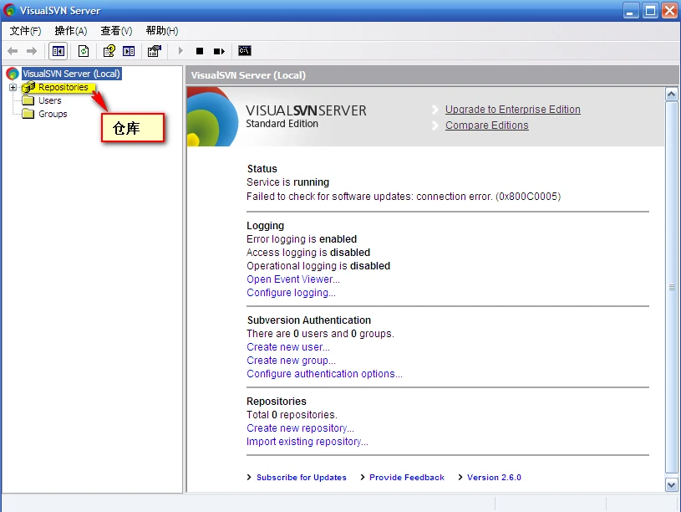Image resolution: width=681 pixels, height=512 pixels.
Task: Click the VisualSVN Server tree root icon
Action: 13,74
